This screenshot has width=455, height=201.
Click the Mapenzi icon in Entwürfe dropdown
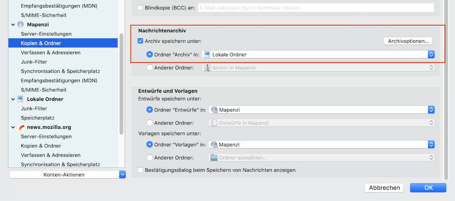pos(214,110)
